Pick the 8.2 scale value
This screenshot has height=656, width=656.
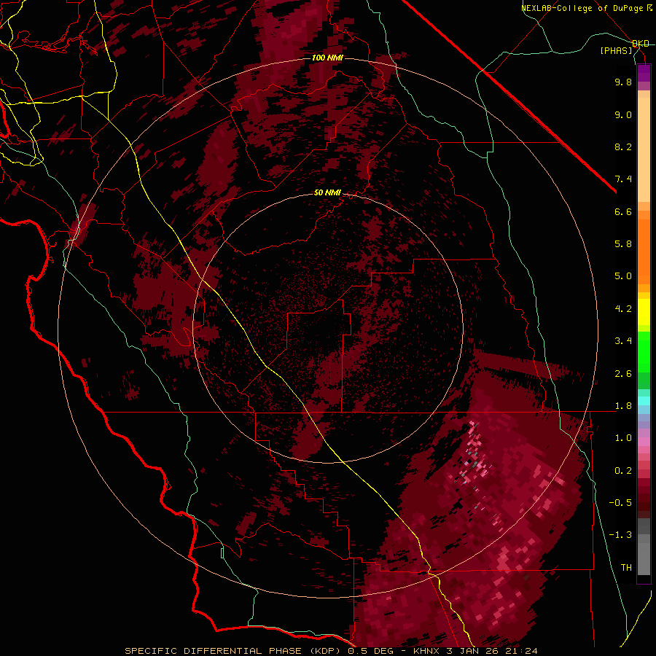(623, 147)
